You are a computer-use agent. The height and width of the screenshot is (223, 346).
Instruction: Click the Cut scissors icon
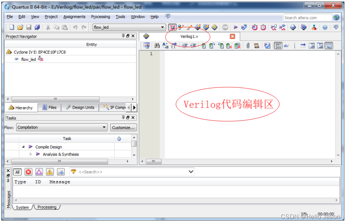(47, 27)
